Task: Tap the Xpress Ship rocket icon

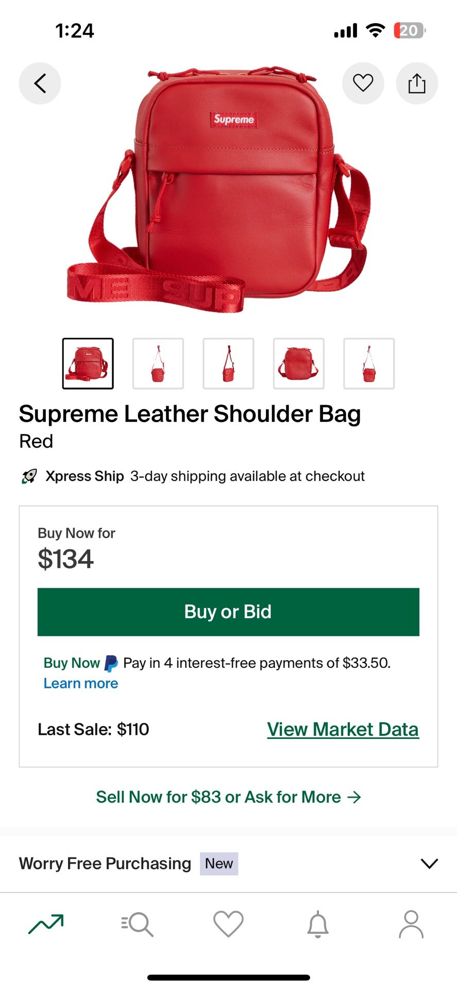Action: pyautogui.click(x=29, y=476)
